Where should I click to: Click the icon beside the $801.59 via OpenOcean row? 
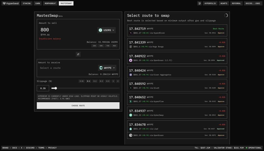131,135
